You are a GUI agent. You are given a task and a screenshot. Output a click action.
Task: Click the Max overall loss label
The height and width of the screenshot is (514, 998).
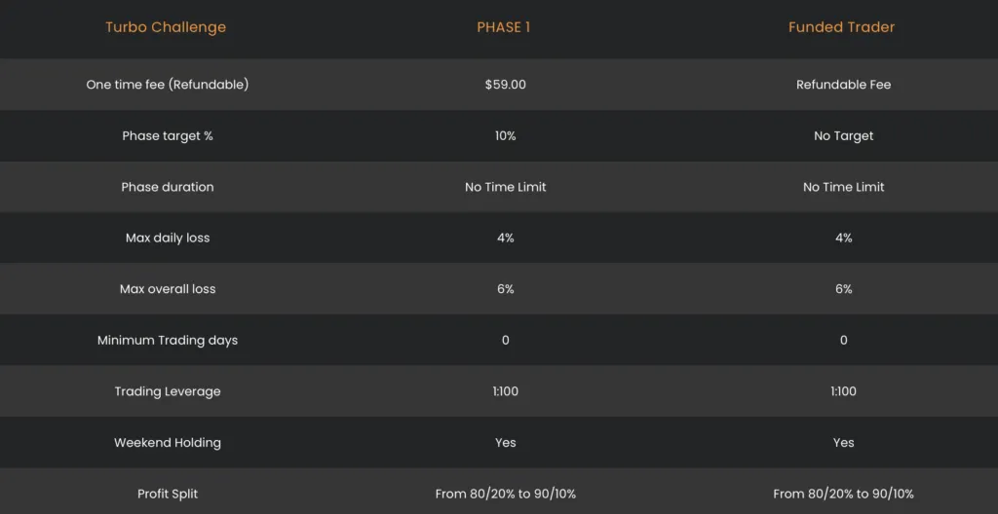pos(168,289)
